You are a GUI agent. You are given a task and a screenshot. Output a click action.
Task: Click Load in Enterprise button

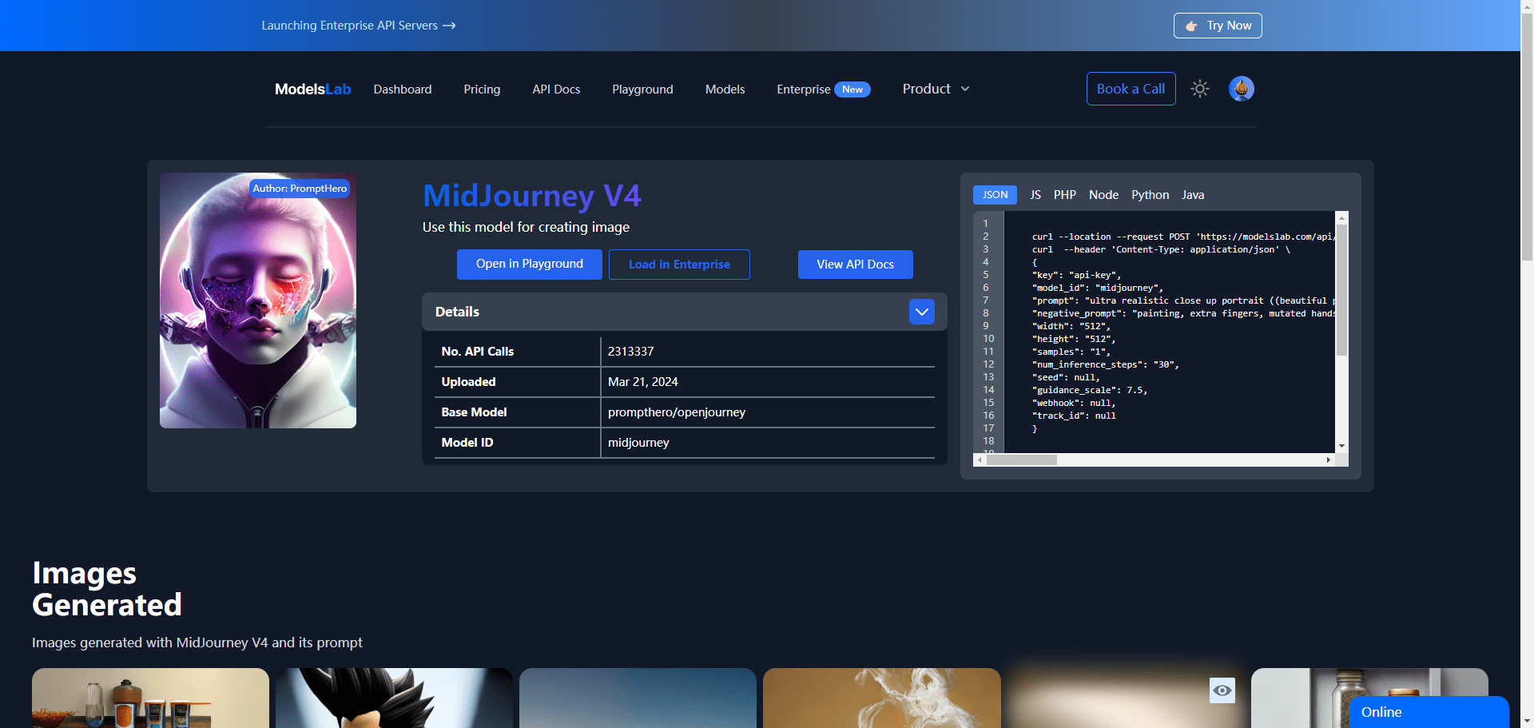coord(679,265)
